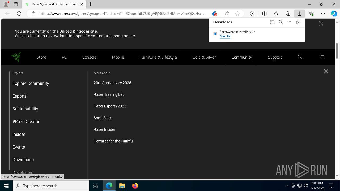Open the PC menu
340x191 pixels.
[x=64, y=57]
